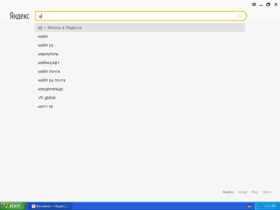
Task: Switch search engine to Google
Action: click(x=243, y=192)
